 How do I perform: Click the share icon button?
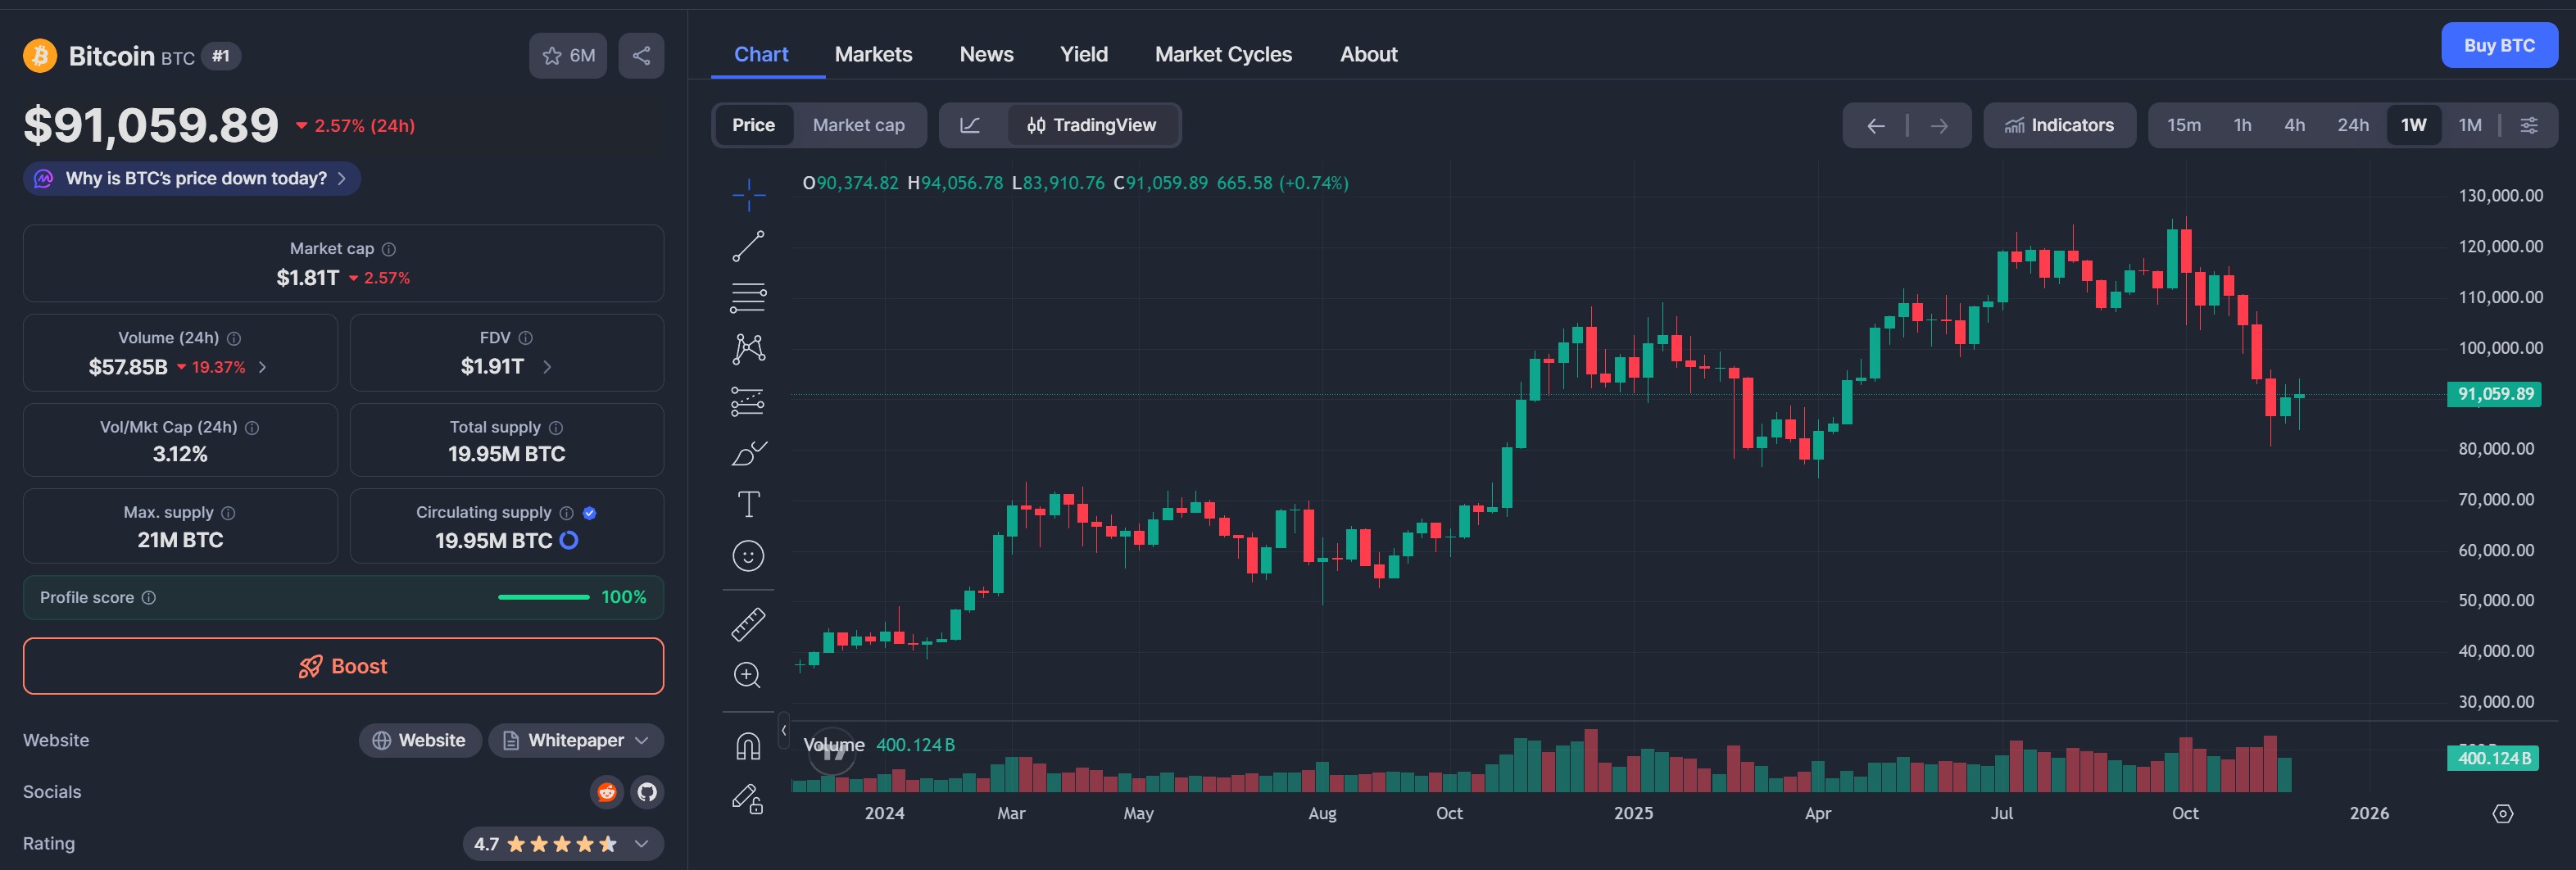tap(641, 56)
